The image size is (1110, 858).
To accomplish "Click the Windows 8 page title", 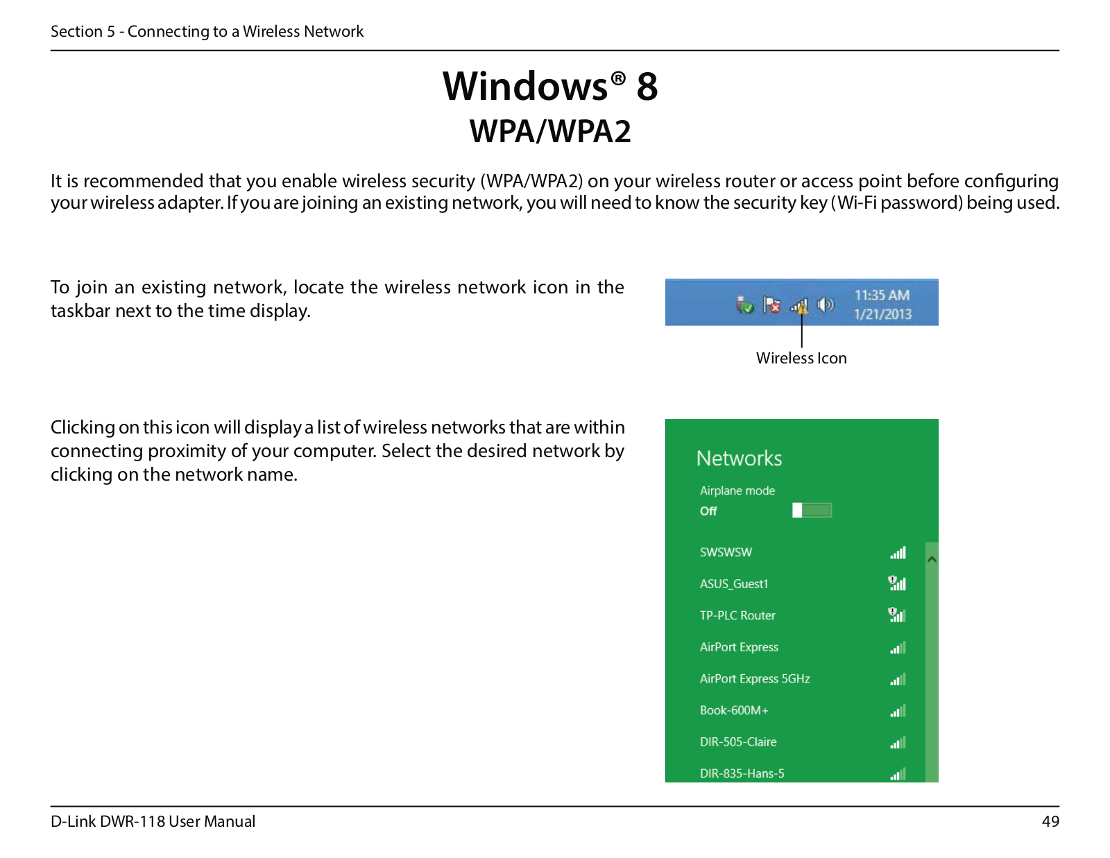I will (x=550, y=86).
